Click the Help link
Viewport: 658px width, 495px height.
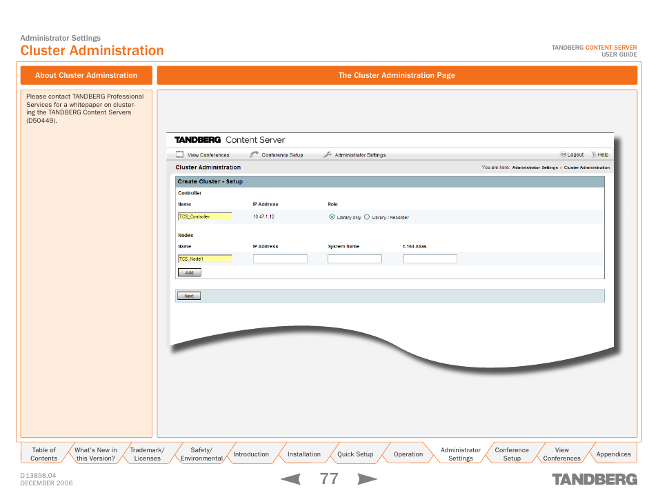(603, 154)
